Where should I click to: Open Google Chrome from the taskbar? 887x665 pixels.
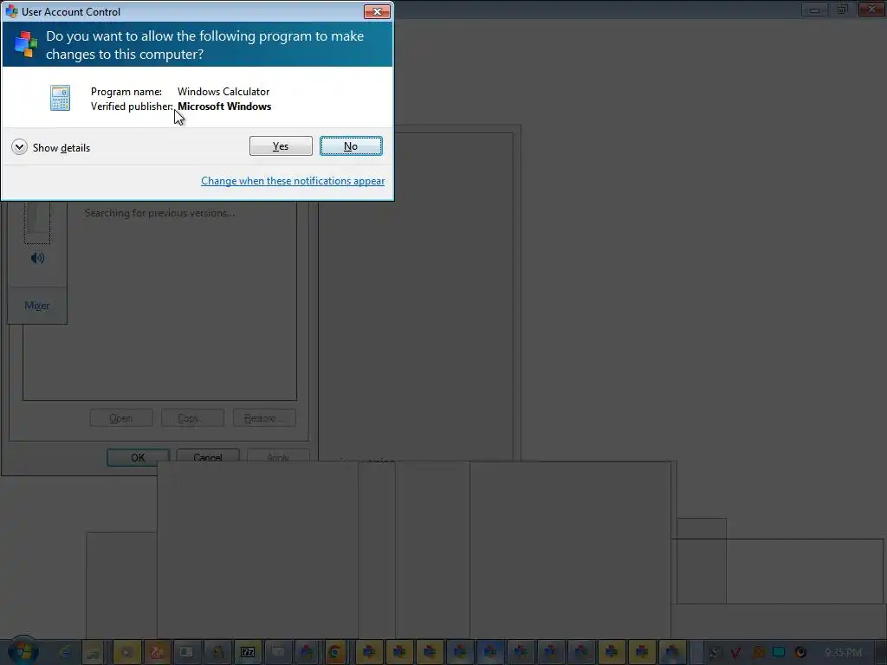[335, 653]
